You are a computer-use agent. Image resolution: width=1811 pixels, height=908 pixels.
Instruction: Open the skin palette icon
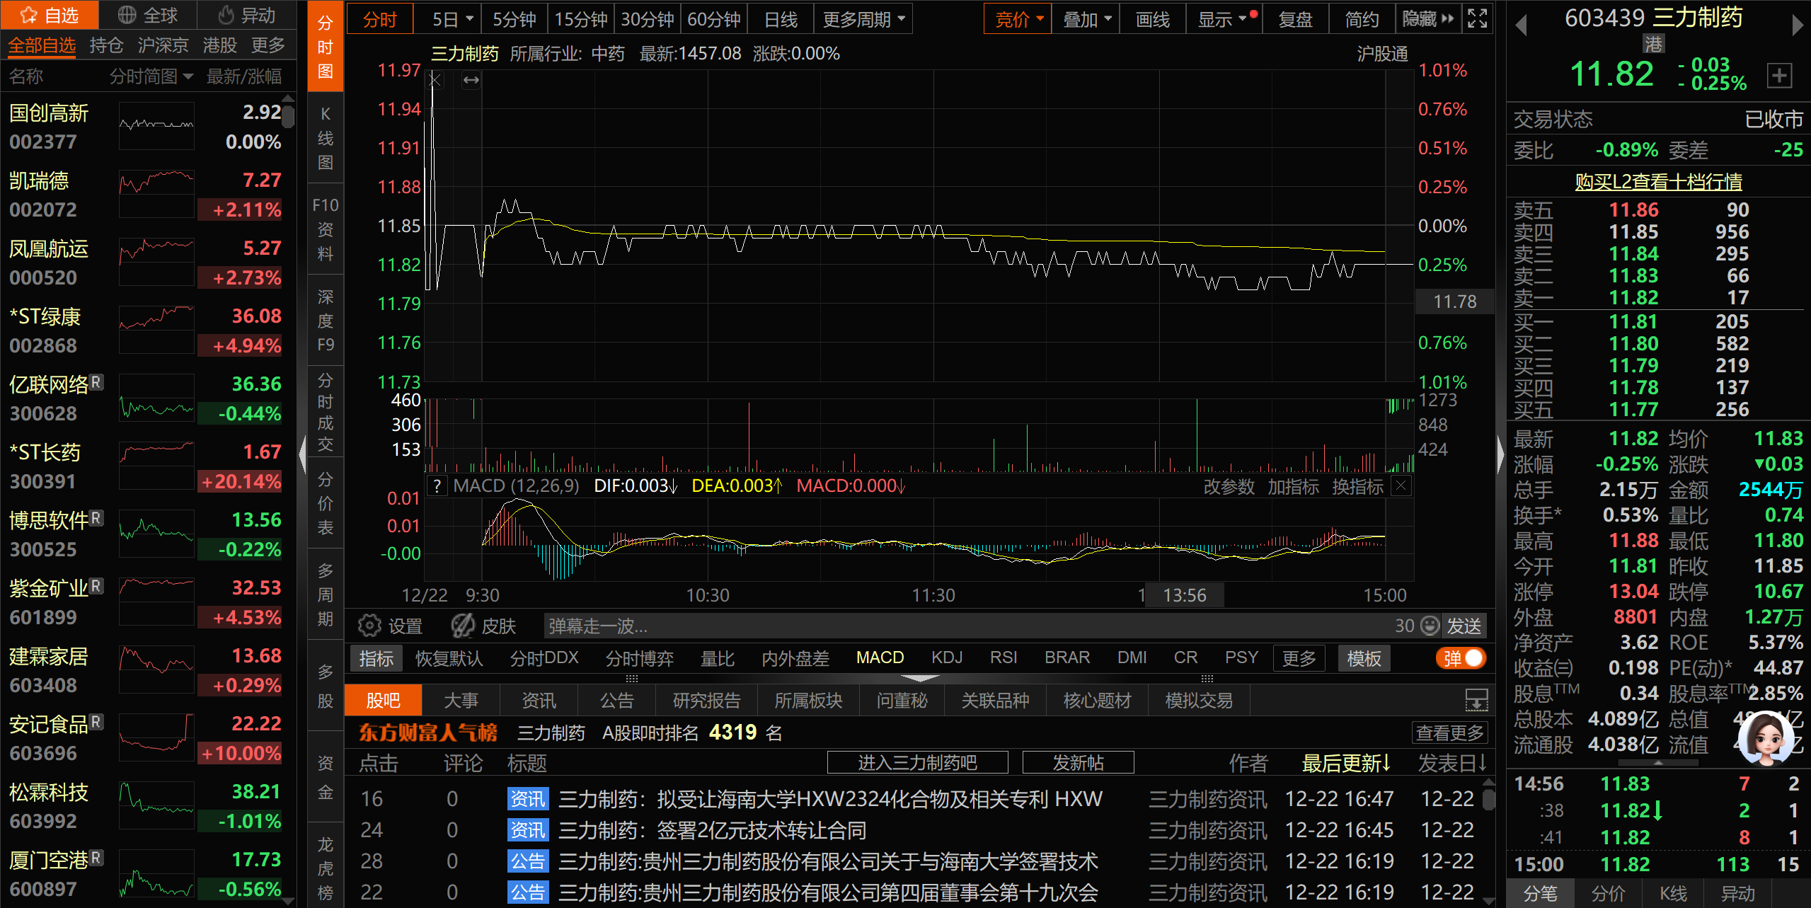(x=464, y=626)
